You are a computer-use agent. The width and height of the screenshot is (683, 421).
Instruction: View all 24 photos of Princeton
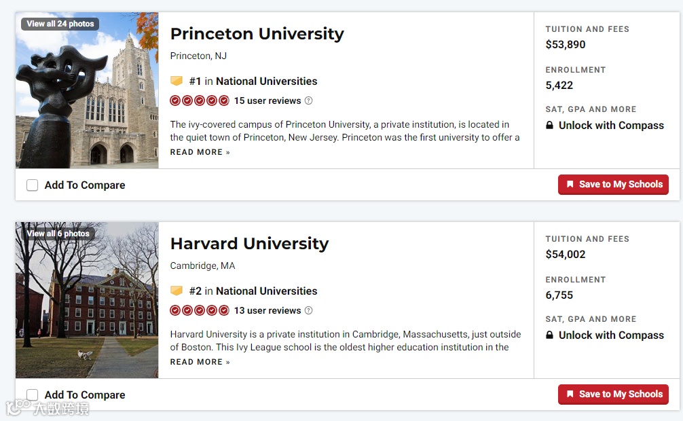pyautogui.click(x=60, y=24)
